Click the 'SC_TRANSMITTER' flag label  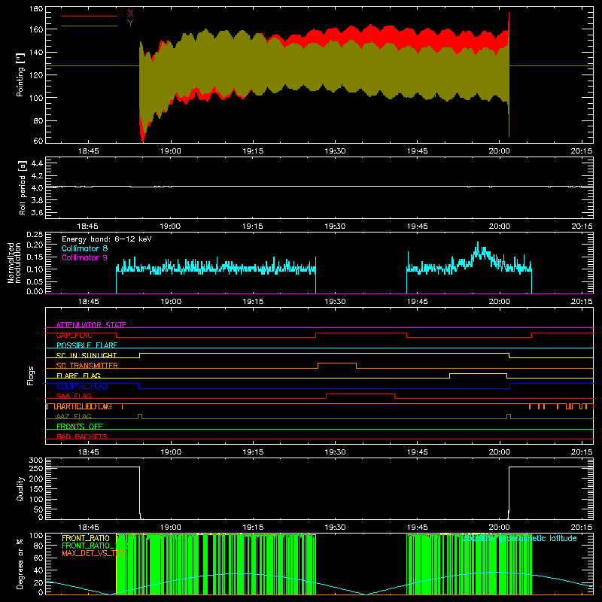pos(87,366)
